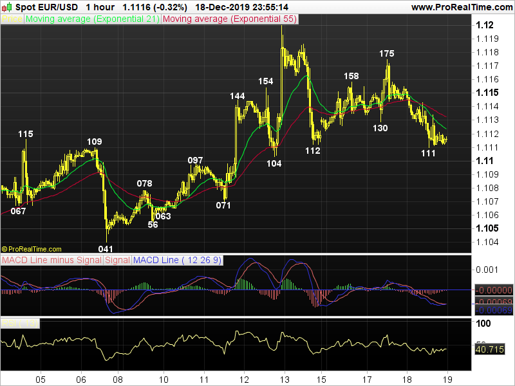
Task: Click the candlestick chart icon beside Spot EUR/USD
Action: [x=7, y=7]
